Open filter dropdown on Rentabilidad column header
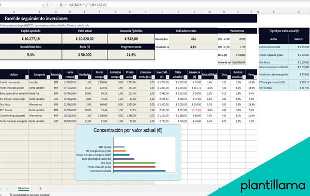The width and height of the screenshot is (310, 196). click(215, 77)
